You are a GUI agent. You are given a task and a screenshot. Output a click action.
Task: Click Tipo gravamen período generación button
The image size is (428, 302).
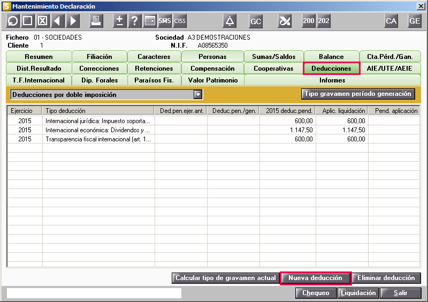click(x=358, y=94)
